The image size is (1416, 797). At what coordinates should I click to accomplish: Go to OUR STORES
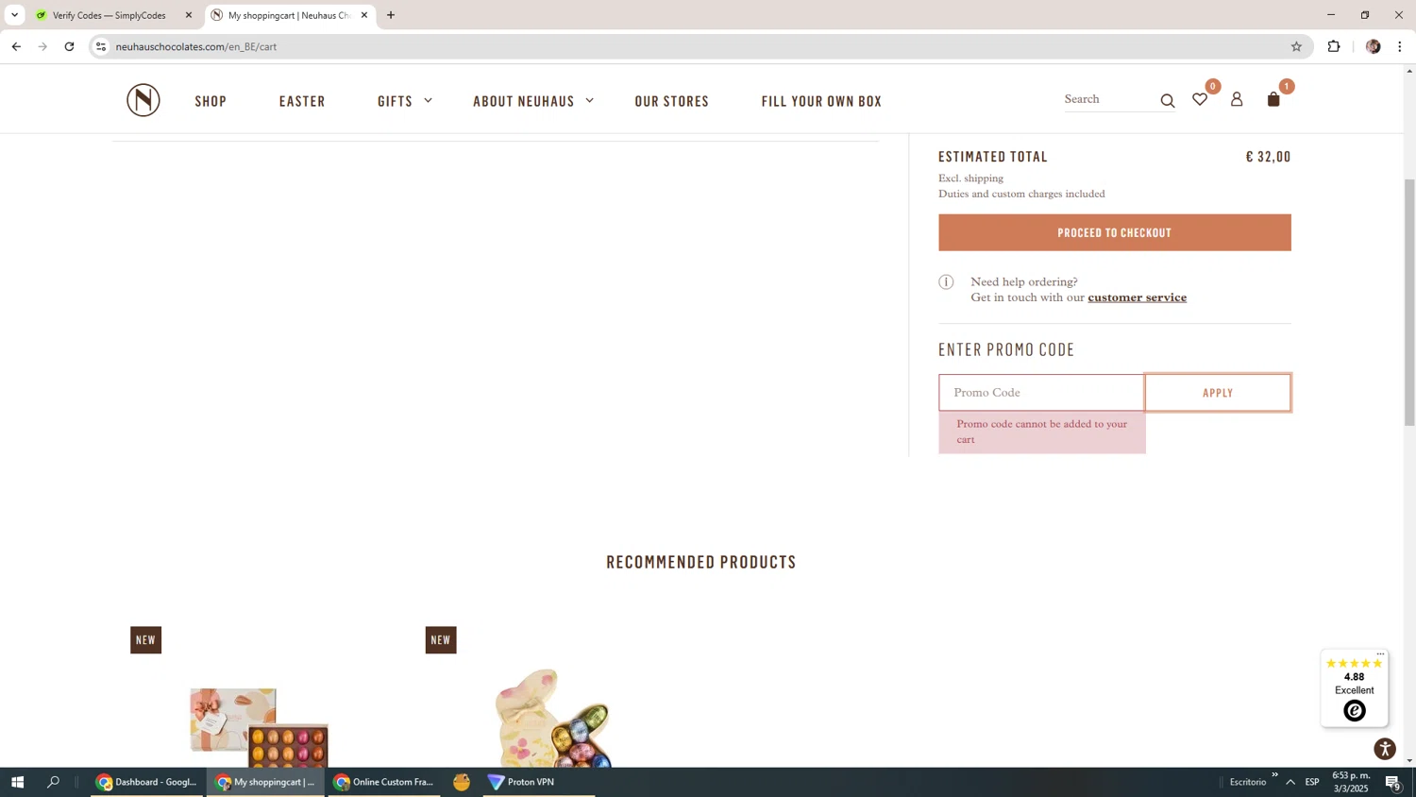pos(672,101)
